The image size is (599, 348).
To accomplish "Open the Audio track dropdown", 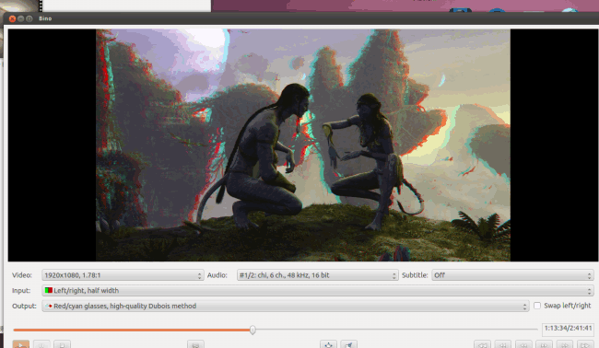I will 317,275.
